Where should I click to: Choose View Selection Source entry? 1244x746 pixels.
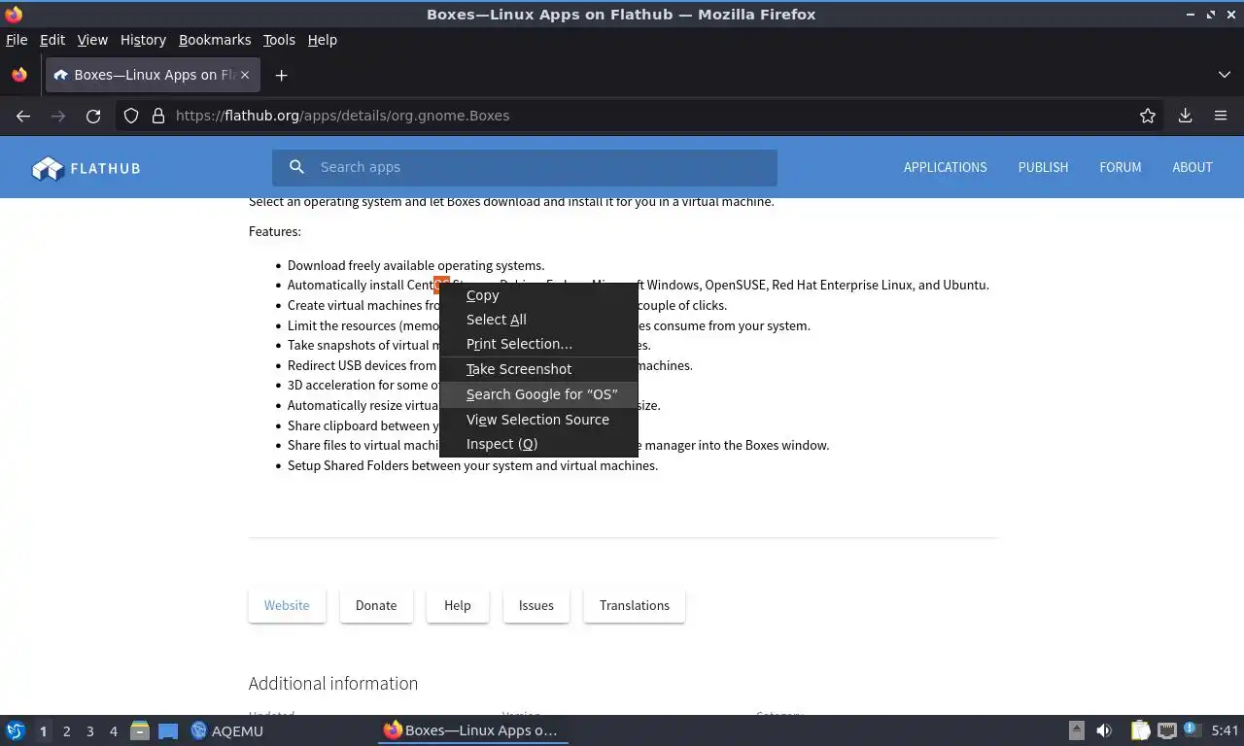click(538, 420)
